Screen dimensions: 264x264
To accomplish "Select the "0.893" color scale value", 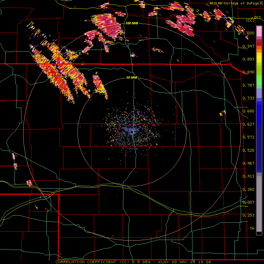I will pyautogui.click(x=248, y=59).
